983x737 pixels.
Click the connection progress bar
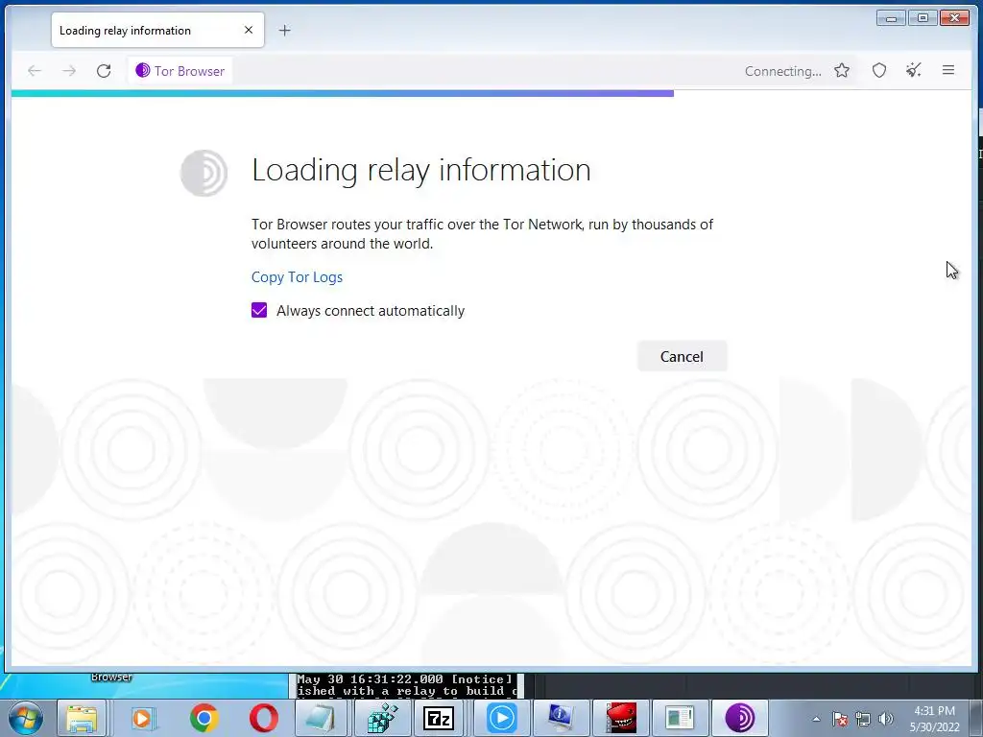(343, 93)
